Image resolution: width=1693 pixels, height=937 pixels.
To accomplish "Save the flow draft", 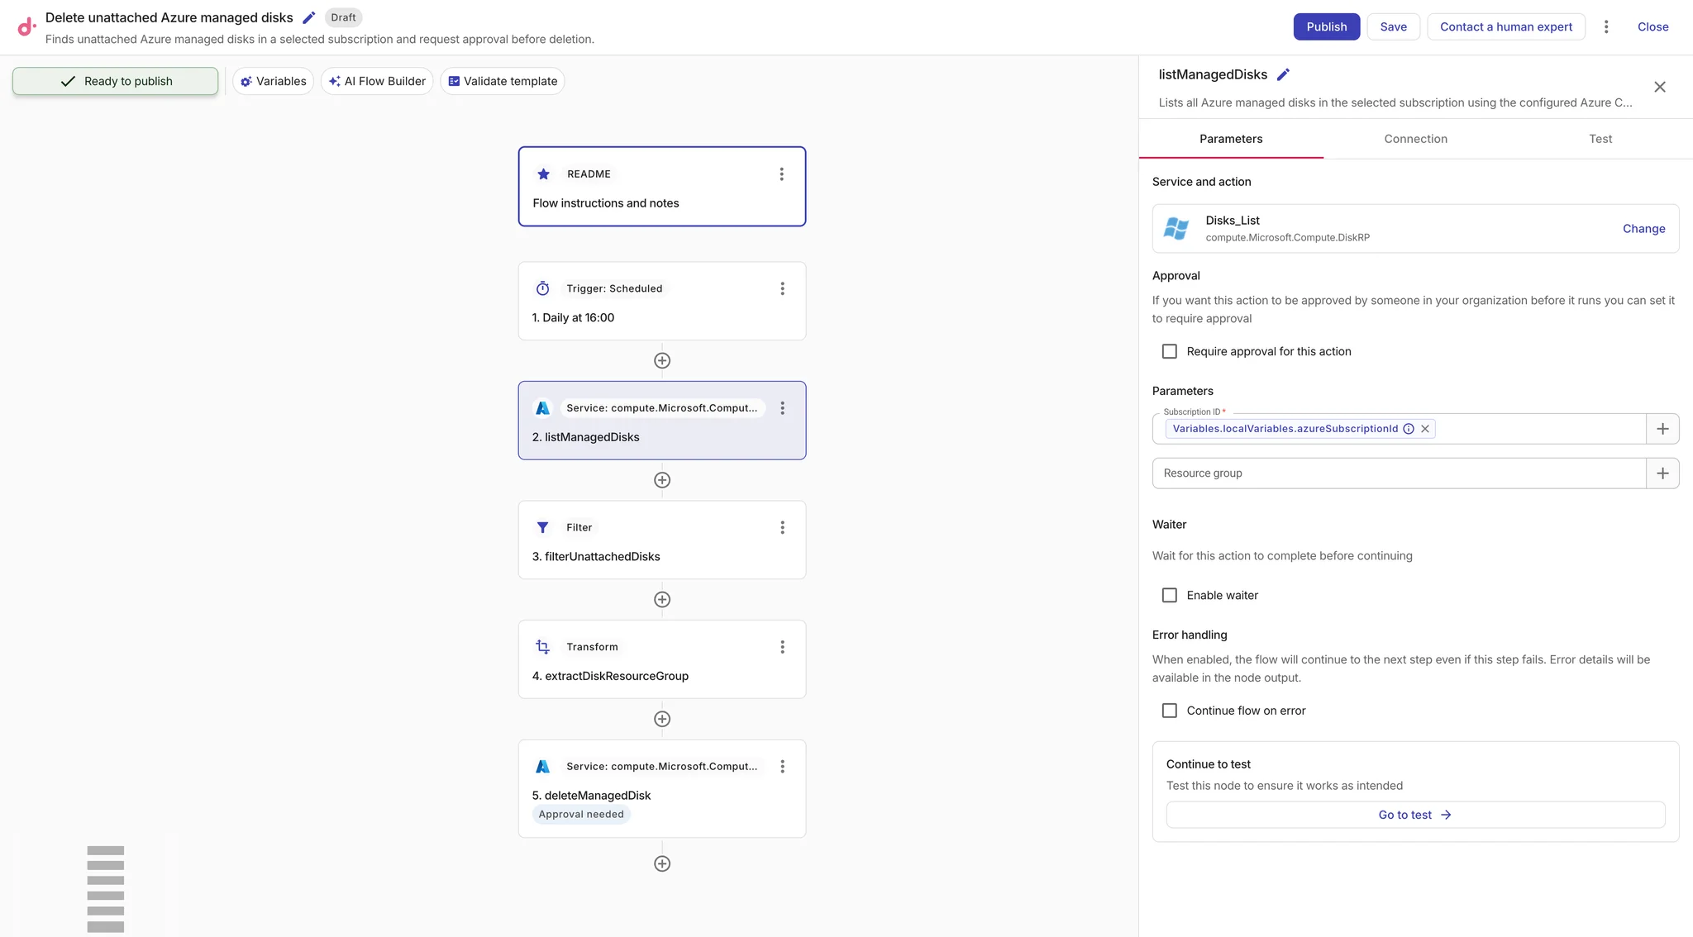I will point(1393,26).
